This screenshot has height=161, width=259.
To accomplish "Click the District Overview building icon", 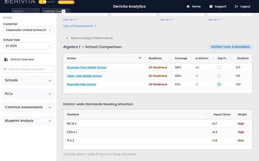I will tap(6, 59).
